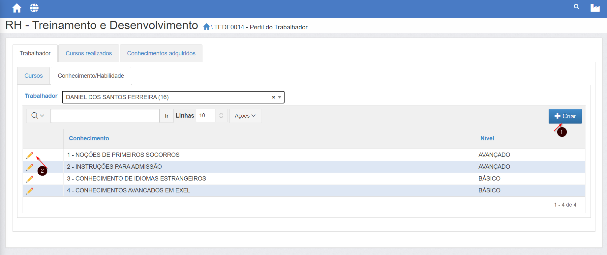Image resolution: width=607 pixels, height=255 pixels.
Task: Edit row CONHECIMENTOS AVANCADOS EM EXEL pencil
Action: pyautogui.click(x=30, y=191)
